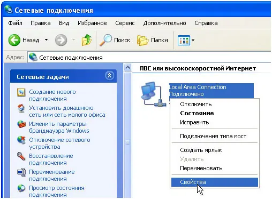Click Восстановление подключения link
The width and height of the screenshot is (272, 199).
51,160
